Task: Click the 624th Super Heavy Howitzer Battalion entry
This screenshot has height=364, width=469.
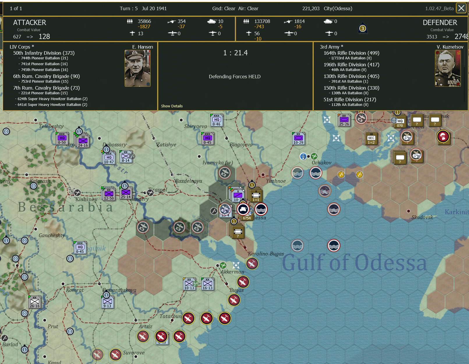Action: pyautogui.click(x=52, y=99)
